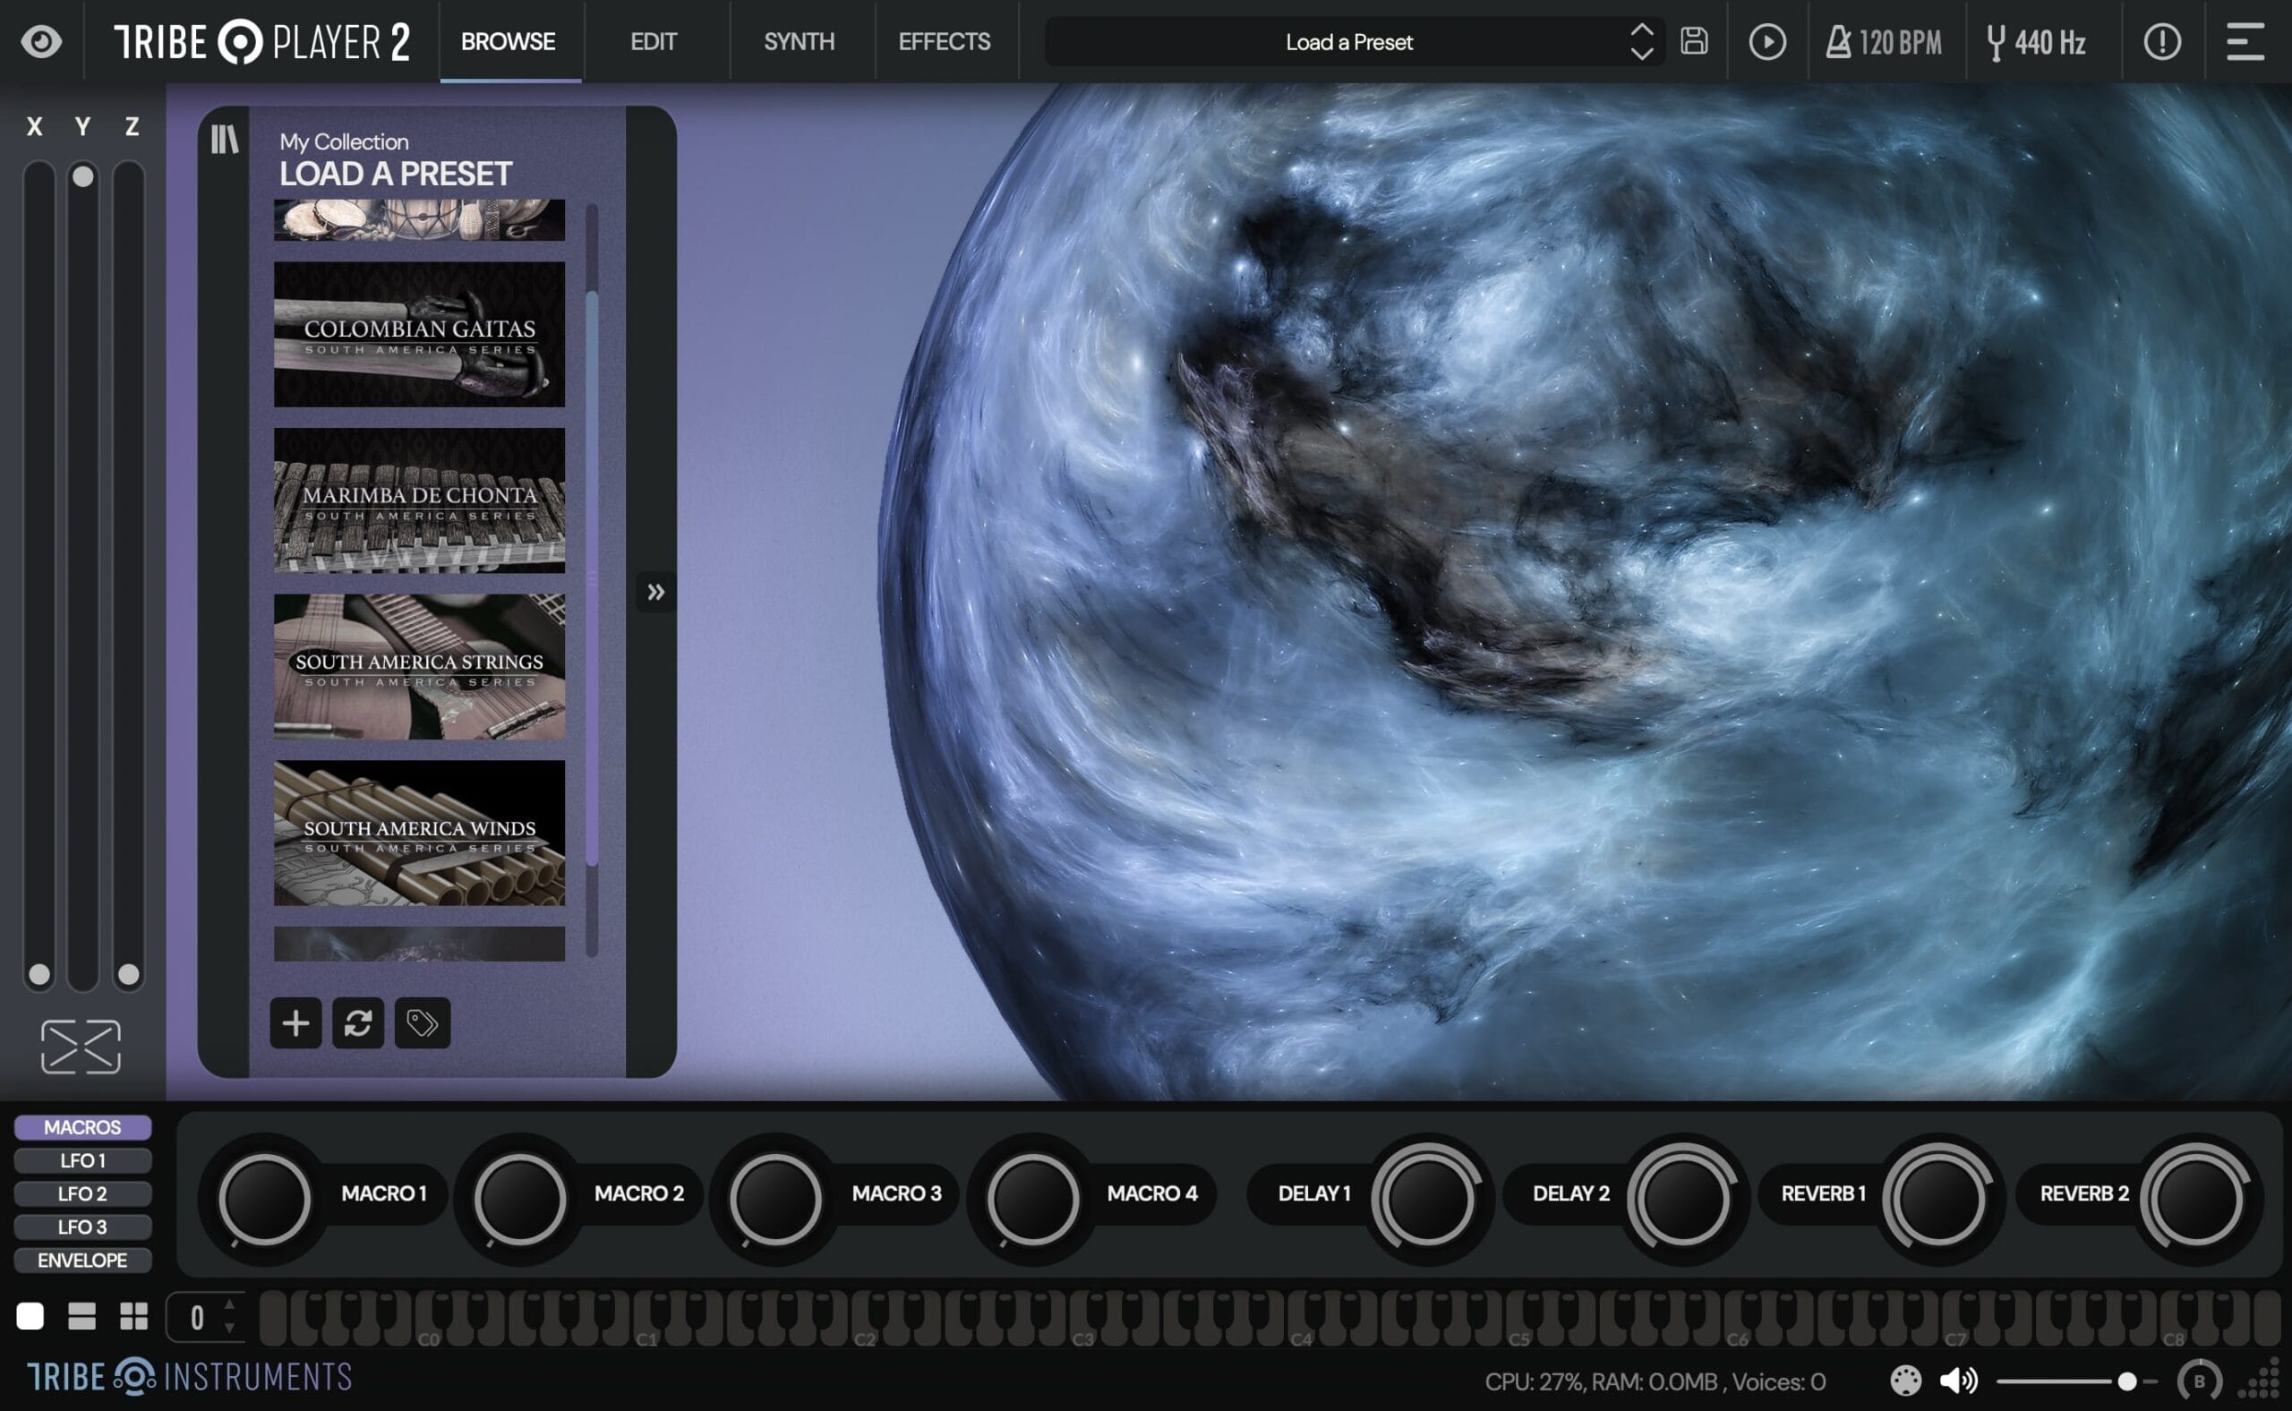Switch to the LFO 2 panel
The width and height of the screenshot is (2292, 1411).
click(x=82, y=1193)
